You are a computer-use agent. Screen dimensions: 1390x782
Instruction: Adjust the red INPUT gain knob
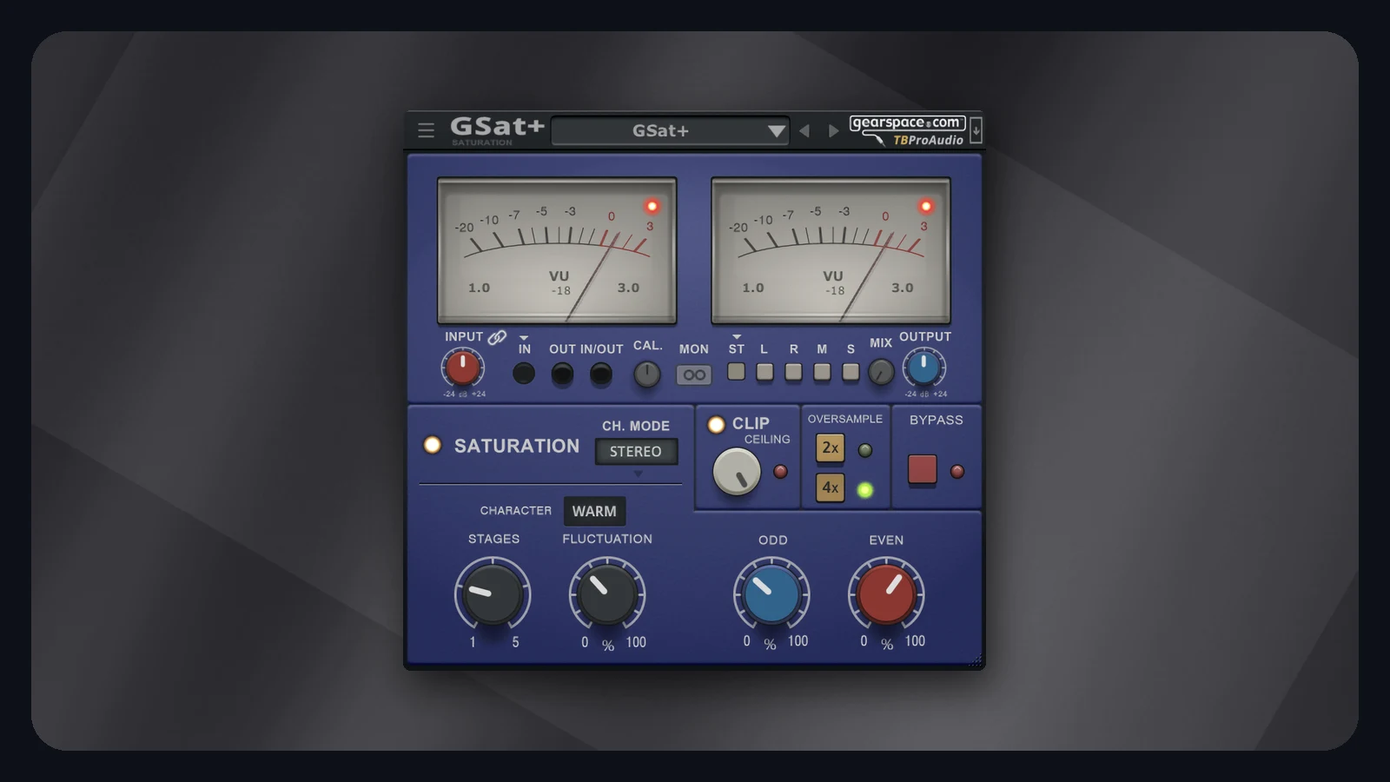click(x=462, y=368)
